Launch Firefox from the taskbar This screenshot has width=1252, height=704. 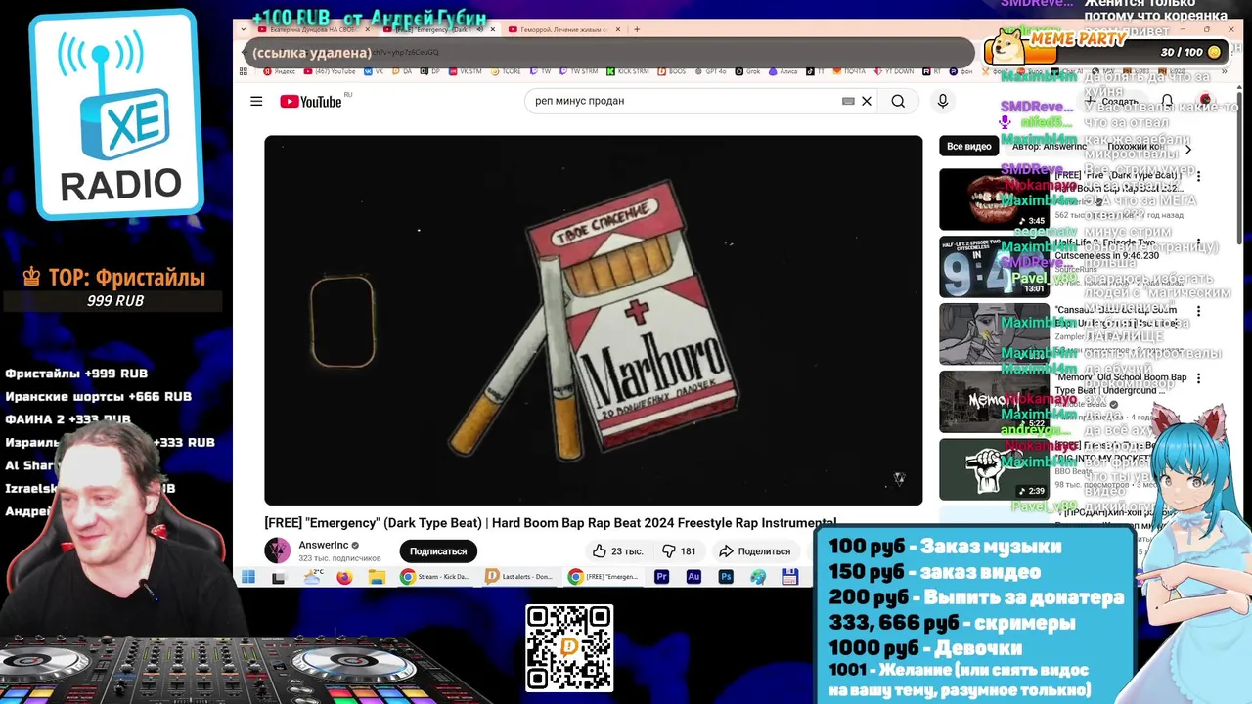[344, 577]
